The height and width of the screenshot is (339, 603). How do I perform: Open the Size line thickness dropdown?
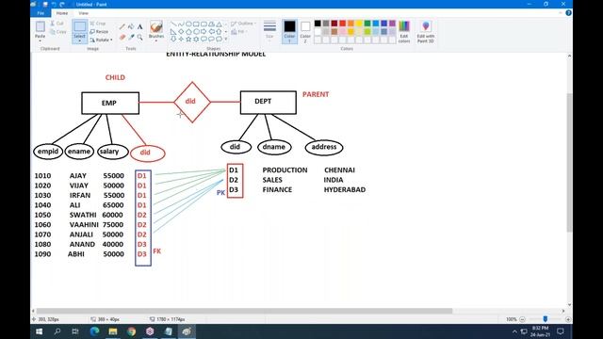269,31
